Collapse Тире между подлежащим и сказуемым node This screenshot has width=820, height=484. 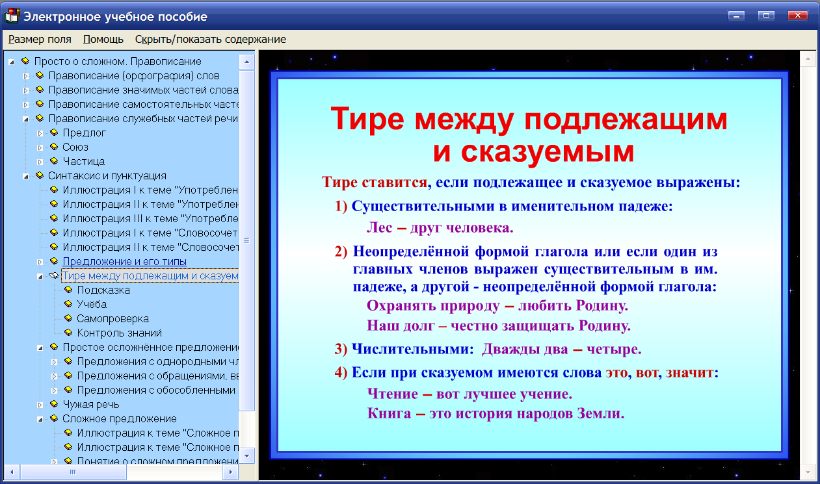pos(40,276)
